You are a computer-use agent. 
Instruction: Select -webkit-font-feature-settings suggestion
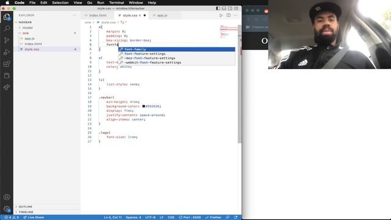[x=177, y=62]
